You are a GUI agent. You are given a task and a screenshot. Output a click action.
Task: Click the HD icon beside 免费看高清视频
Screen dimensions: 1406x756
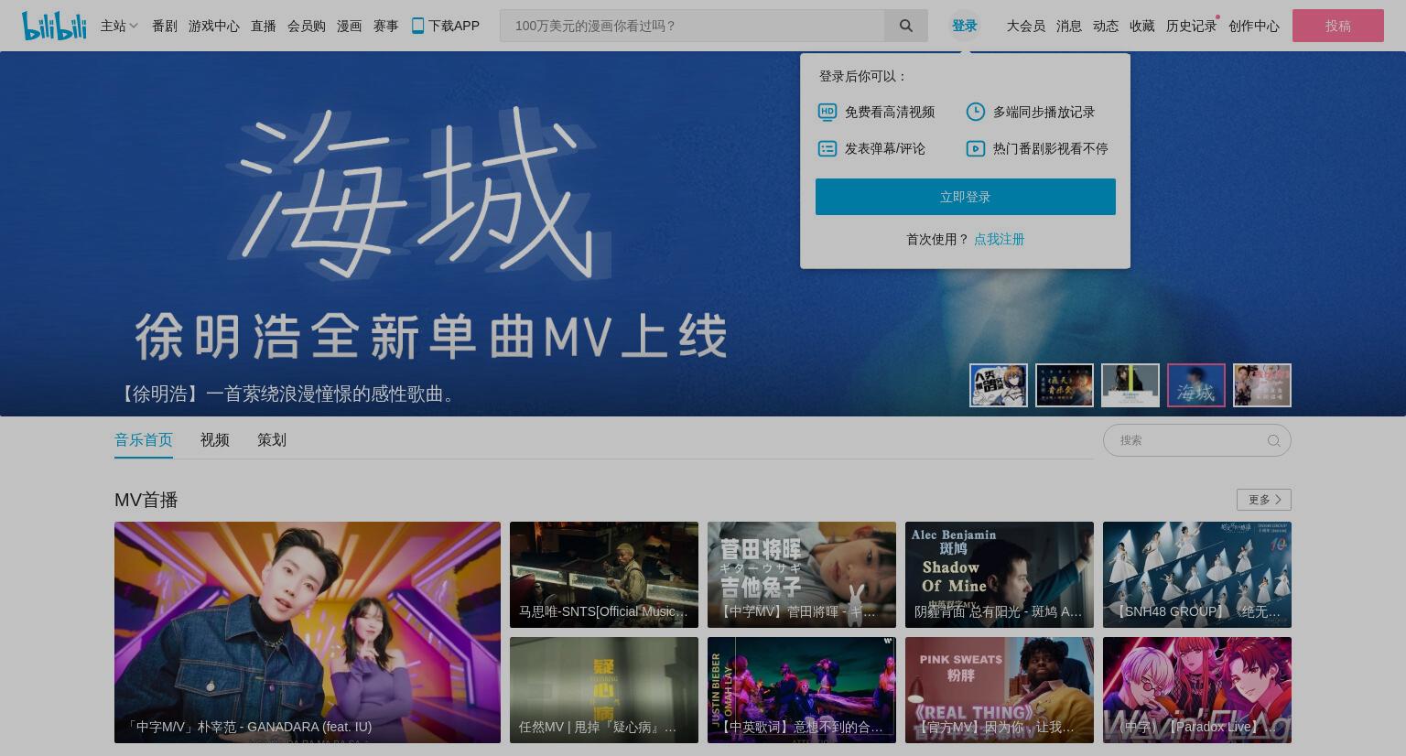[827, 112]
